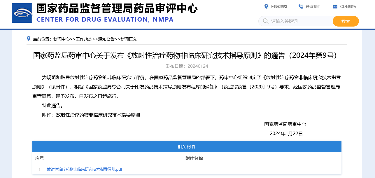Viewport: 375px width, 178px height.
Task: Click the magnifier icon in search box
Action: pos(266,21)
